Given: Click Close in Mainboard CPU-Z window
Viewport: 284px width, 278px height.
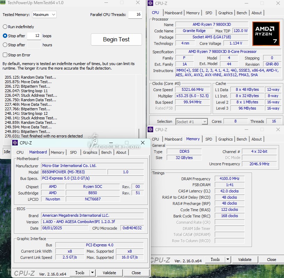Looking at the screenshot, I should (x=136, y=272).
